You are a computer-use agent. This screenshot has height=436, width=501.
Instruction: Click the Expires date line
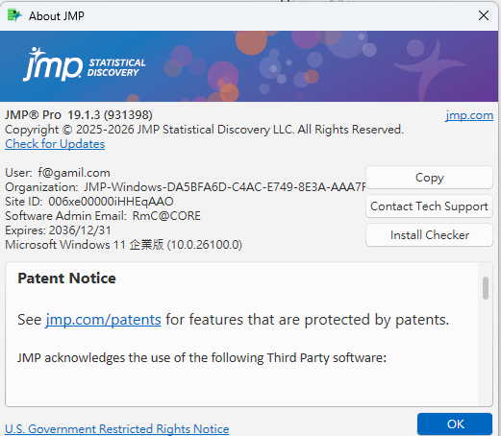coord(58,230)
